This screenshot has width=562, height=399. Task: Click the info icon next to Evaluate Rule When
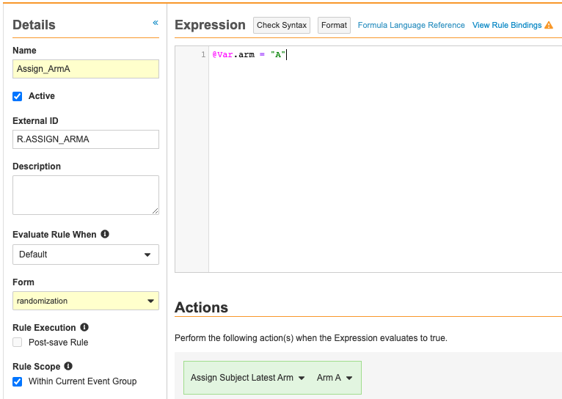coord(105,234)
